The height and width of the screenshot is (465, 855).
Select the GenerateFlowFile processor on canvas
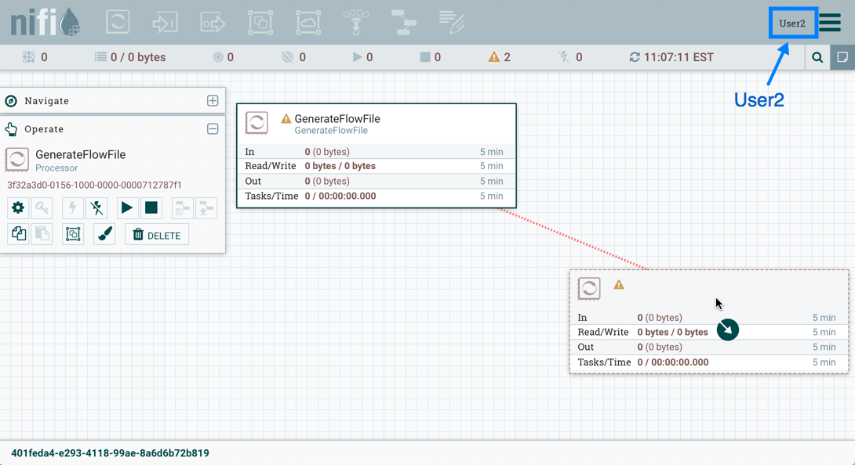click(x=377, y=124)
